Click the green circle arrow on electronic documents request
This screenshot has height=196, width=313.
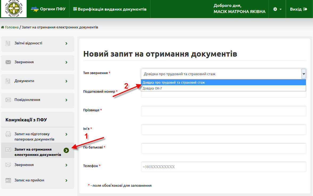click(66, 150)
